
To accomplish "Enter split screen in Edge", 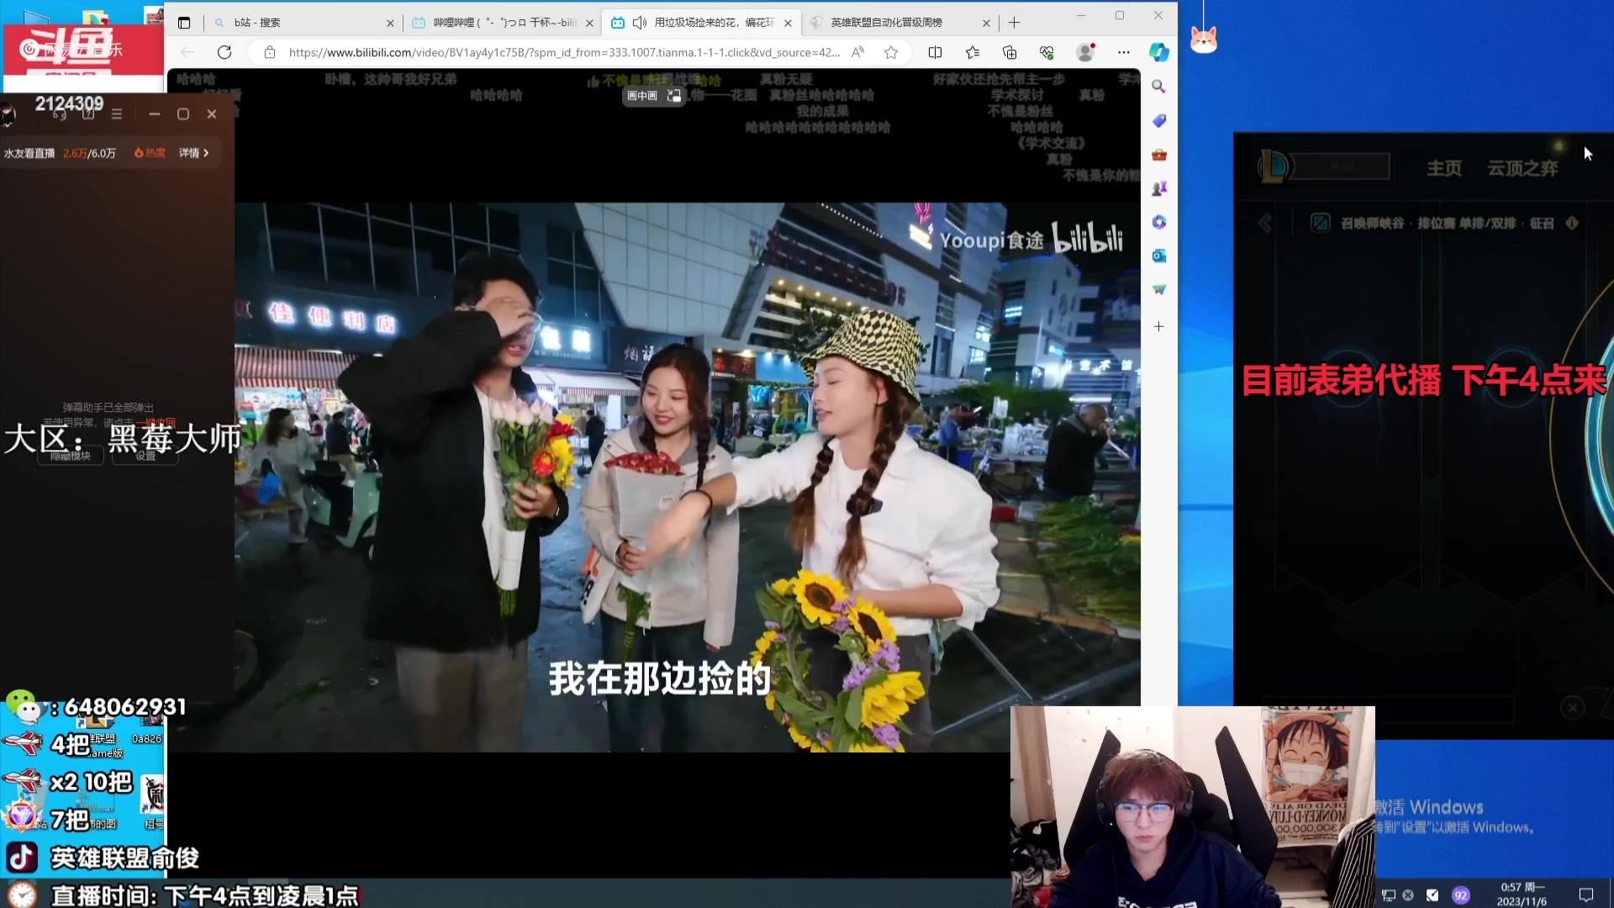I will click(x=935, y=52).
